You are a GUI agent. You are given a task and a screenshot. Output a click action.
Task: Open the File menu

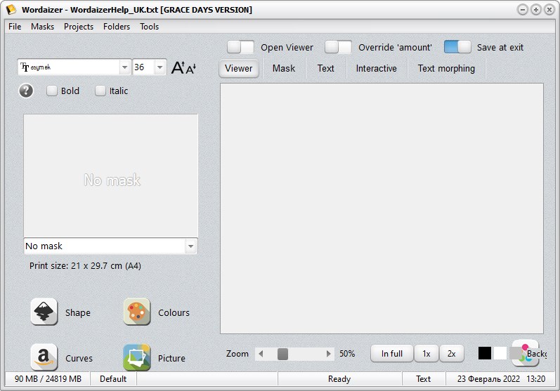pos(15,27)
